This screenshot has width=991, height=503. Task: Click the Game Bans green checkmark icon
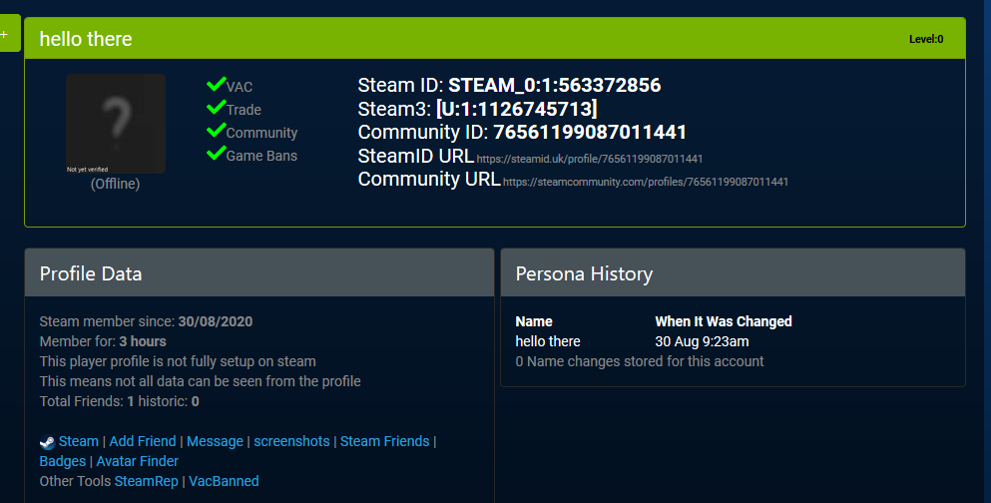tap(217, 154)
